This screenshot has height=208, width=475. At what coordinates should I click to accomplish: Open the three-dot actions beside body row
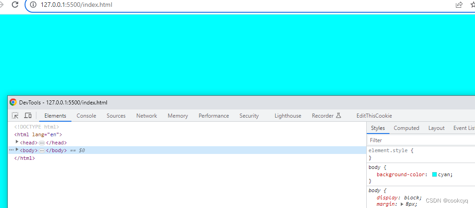[11, 150]
